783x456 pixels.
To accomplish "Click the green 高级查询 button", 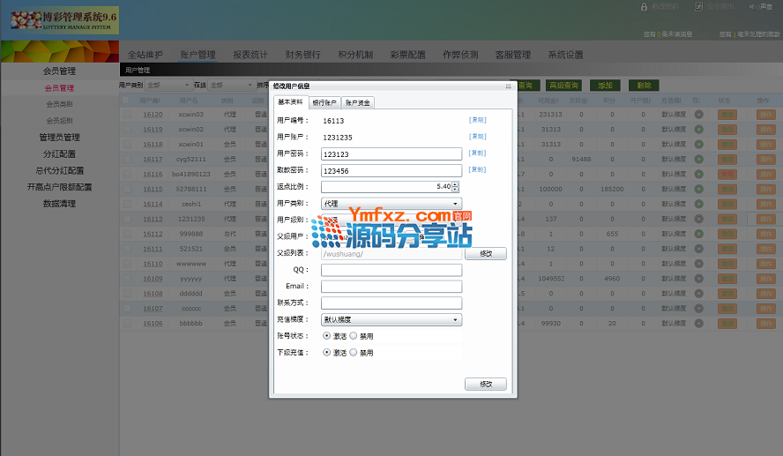I will [x=563, y=86].
